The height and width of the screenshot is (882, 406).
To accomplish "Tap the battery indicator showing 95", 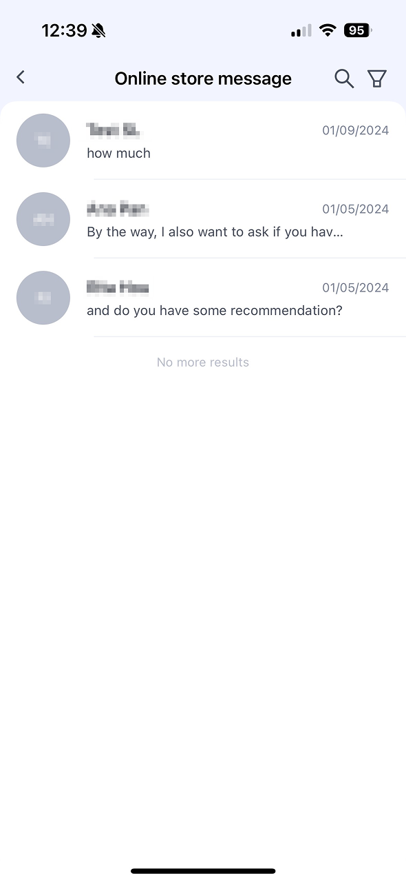I will tap(358, 30).
